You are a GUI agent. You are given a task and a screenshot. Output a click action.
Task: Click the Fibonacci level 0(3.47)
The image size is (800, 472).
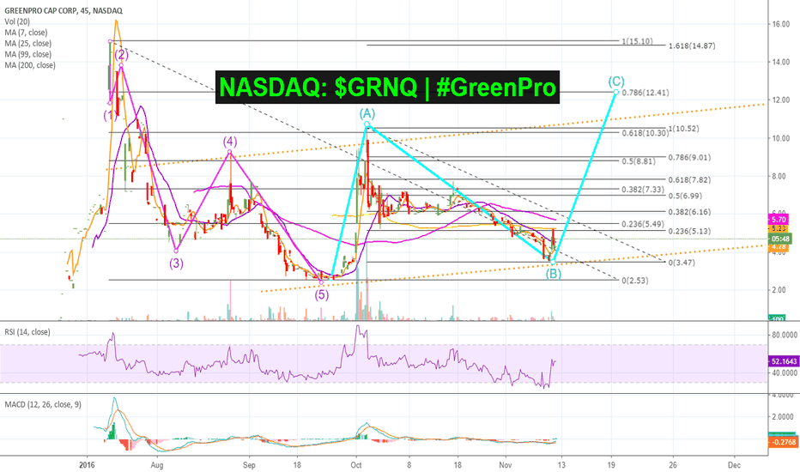click(x=682, y=263)
